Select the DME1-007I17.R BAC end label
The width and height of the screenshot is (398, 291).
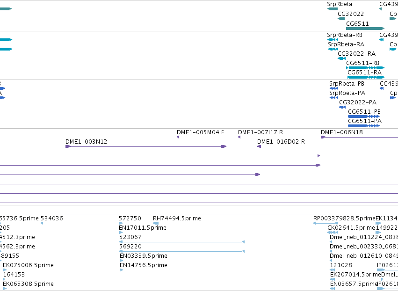261,132
